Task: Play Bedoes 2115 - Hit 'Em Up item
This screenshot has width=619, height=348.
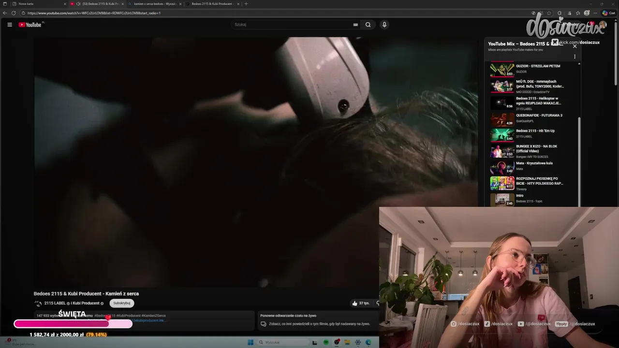Action: point(534,134)
